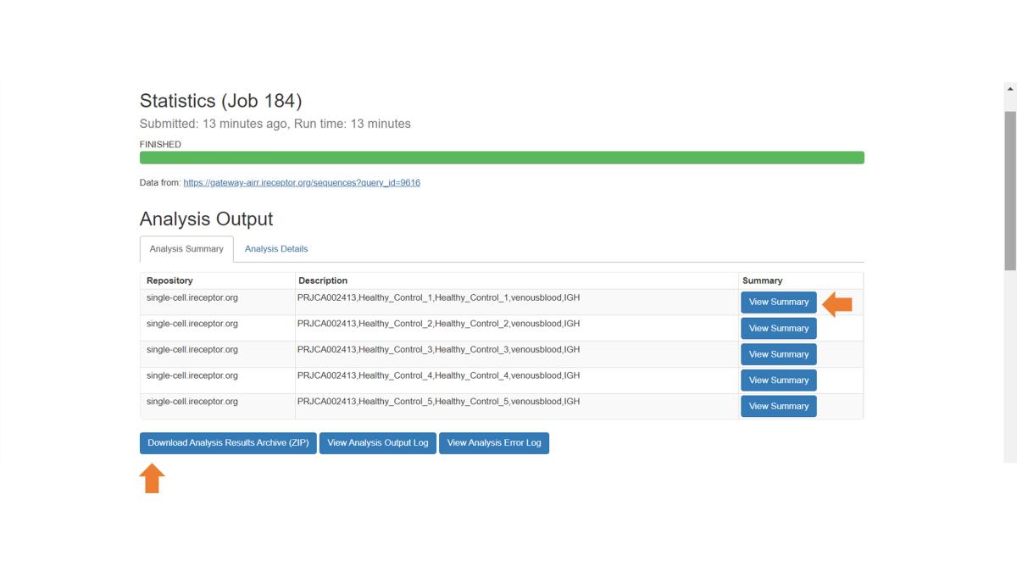Follow the gateway-airr.ireceptor.org data link
Screen dimensions: 1017x572
(x=302, y=183)
